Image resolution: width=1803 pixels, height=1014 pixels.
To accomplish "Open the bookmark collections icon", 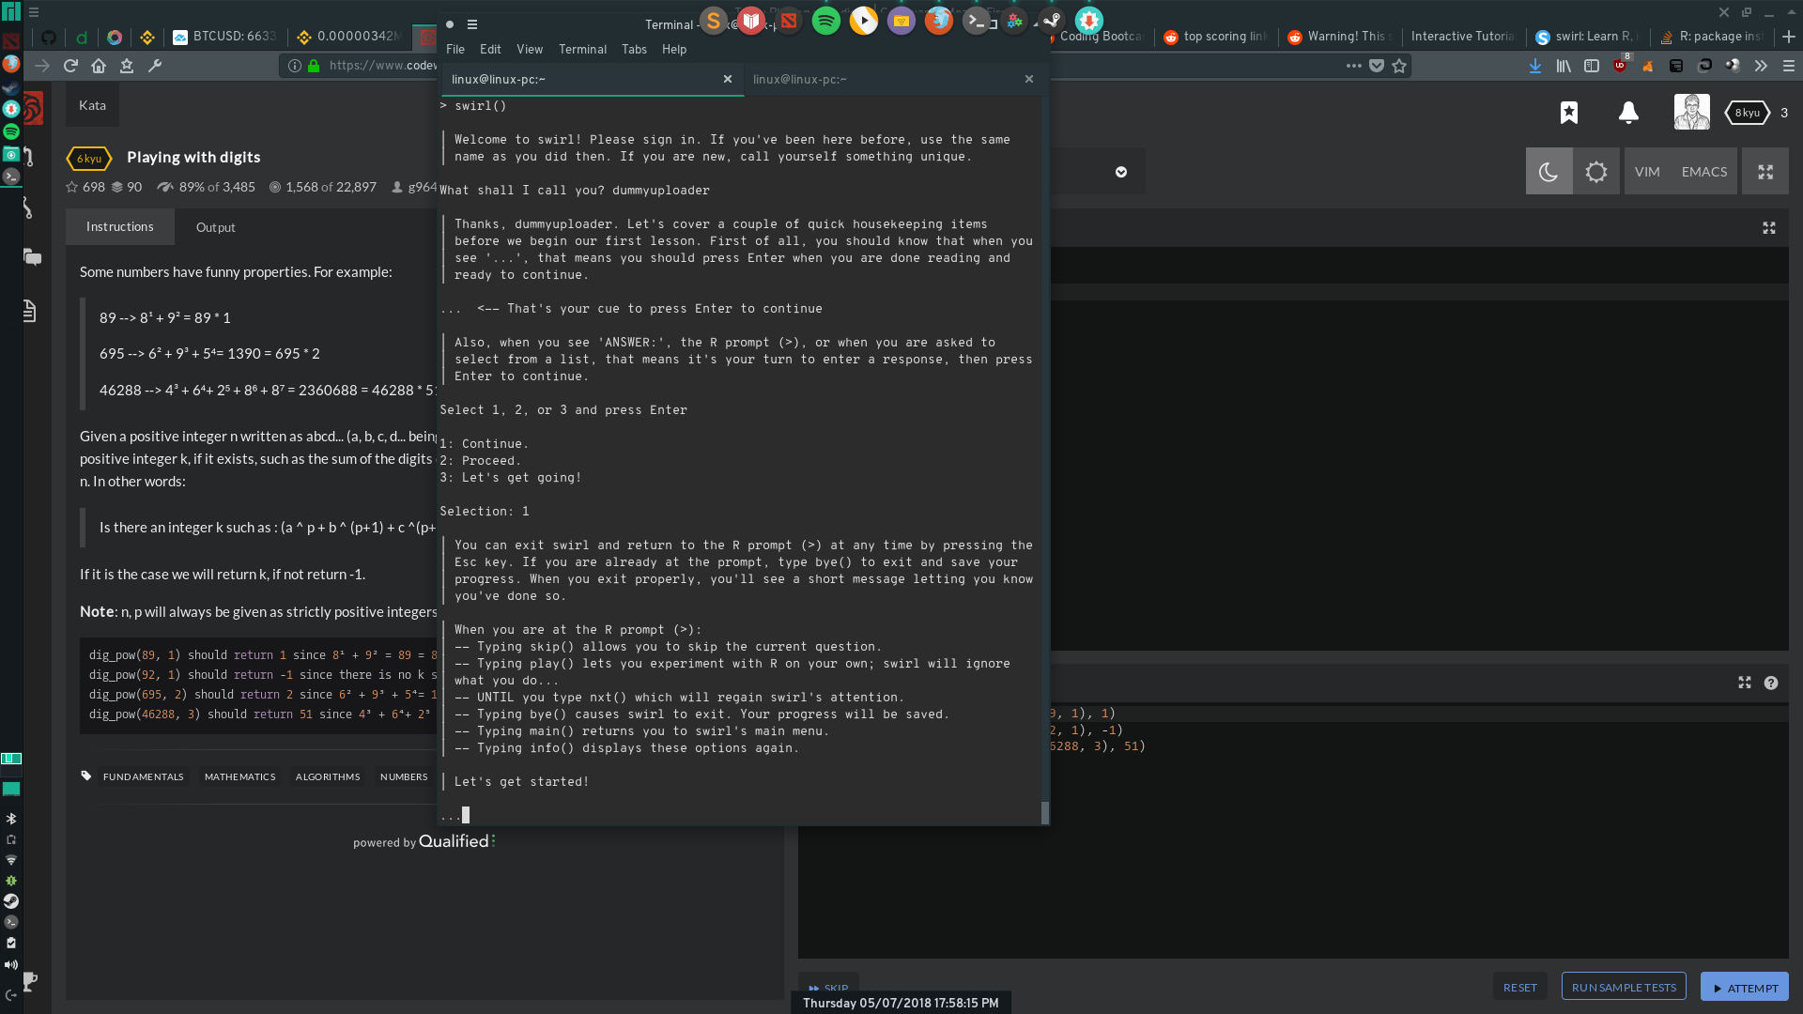I will pyautogui.click(x=1568, y=113).
